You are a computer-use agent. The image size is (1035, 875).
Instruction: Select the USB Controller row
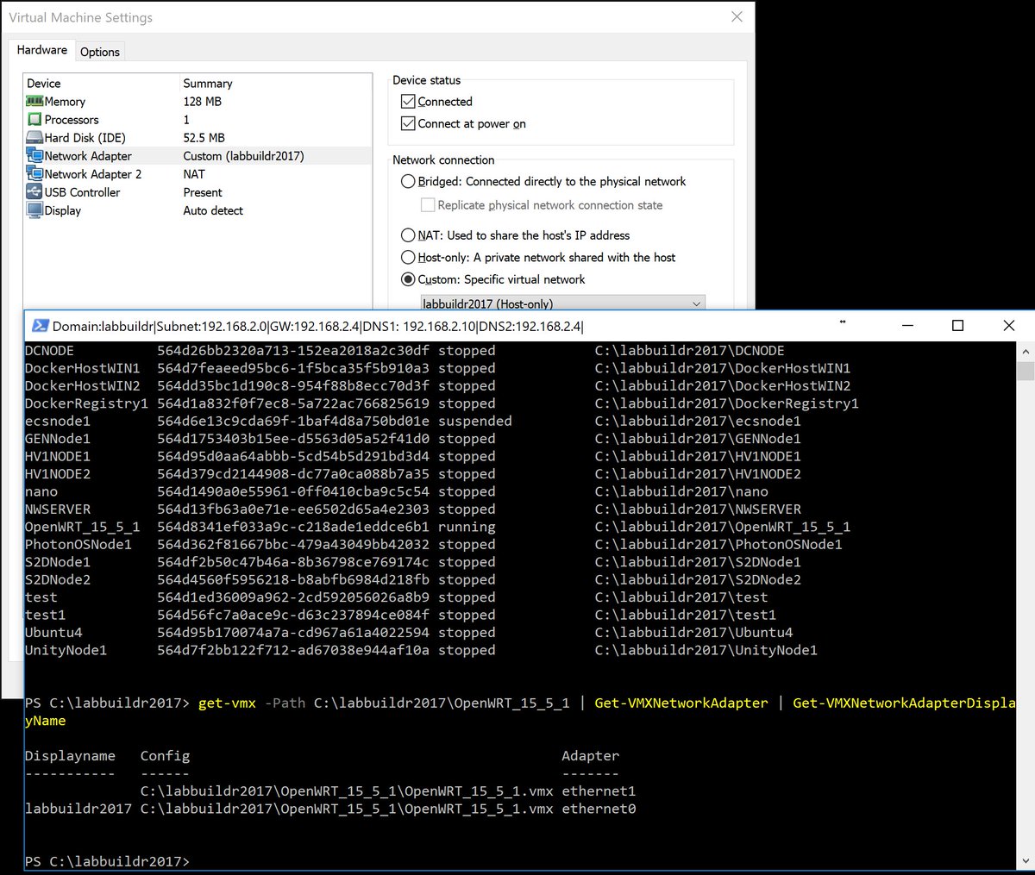tap(198, 192)
